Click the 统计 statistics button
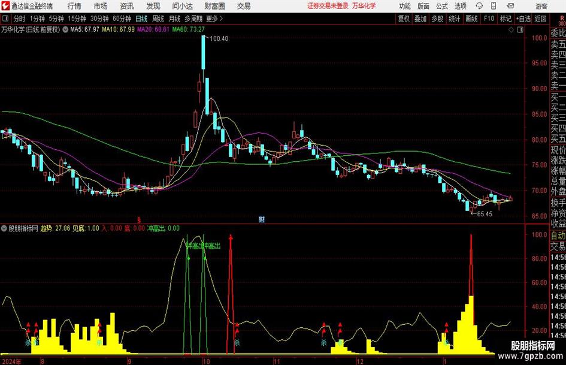Viewport: 566px width, 365px height. click(x=455, y=19)
